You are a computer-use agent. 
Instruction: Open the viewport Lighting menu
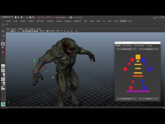point(20,29)
